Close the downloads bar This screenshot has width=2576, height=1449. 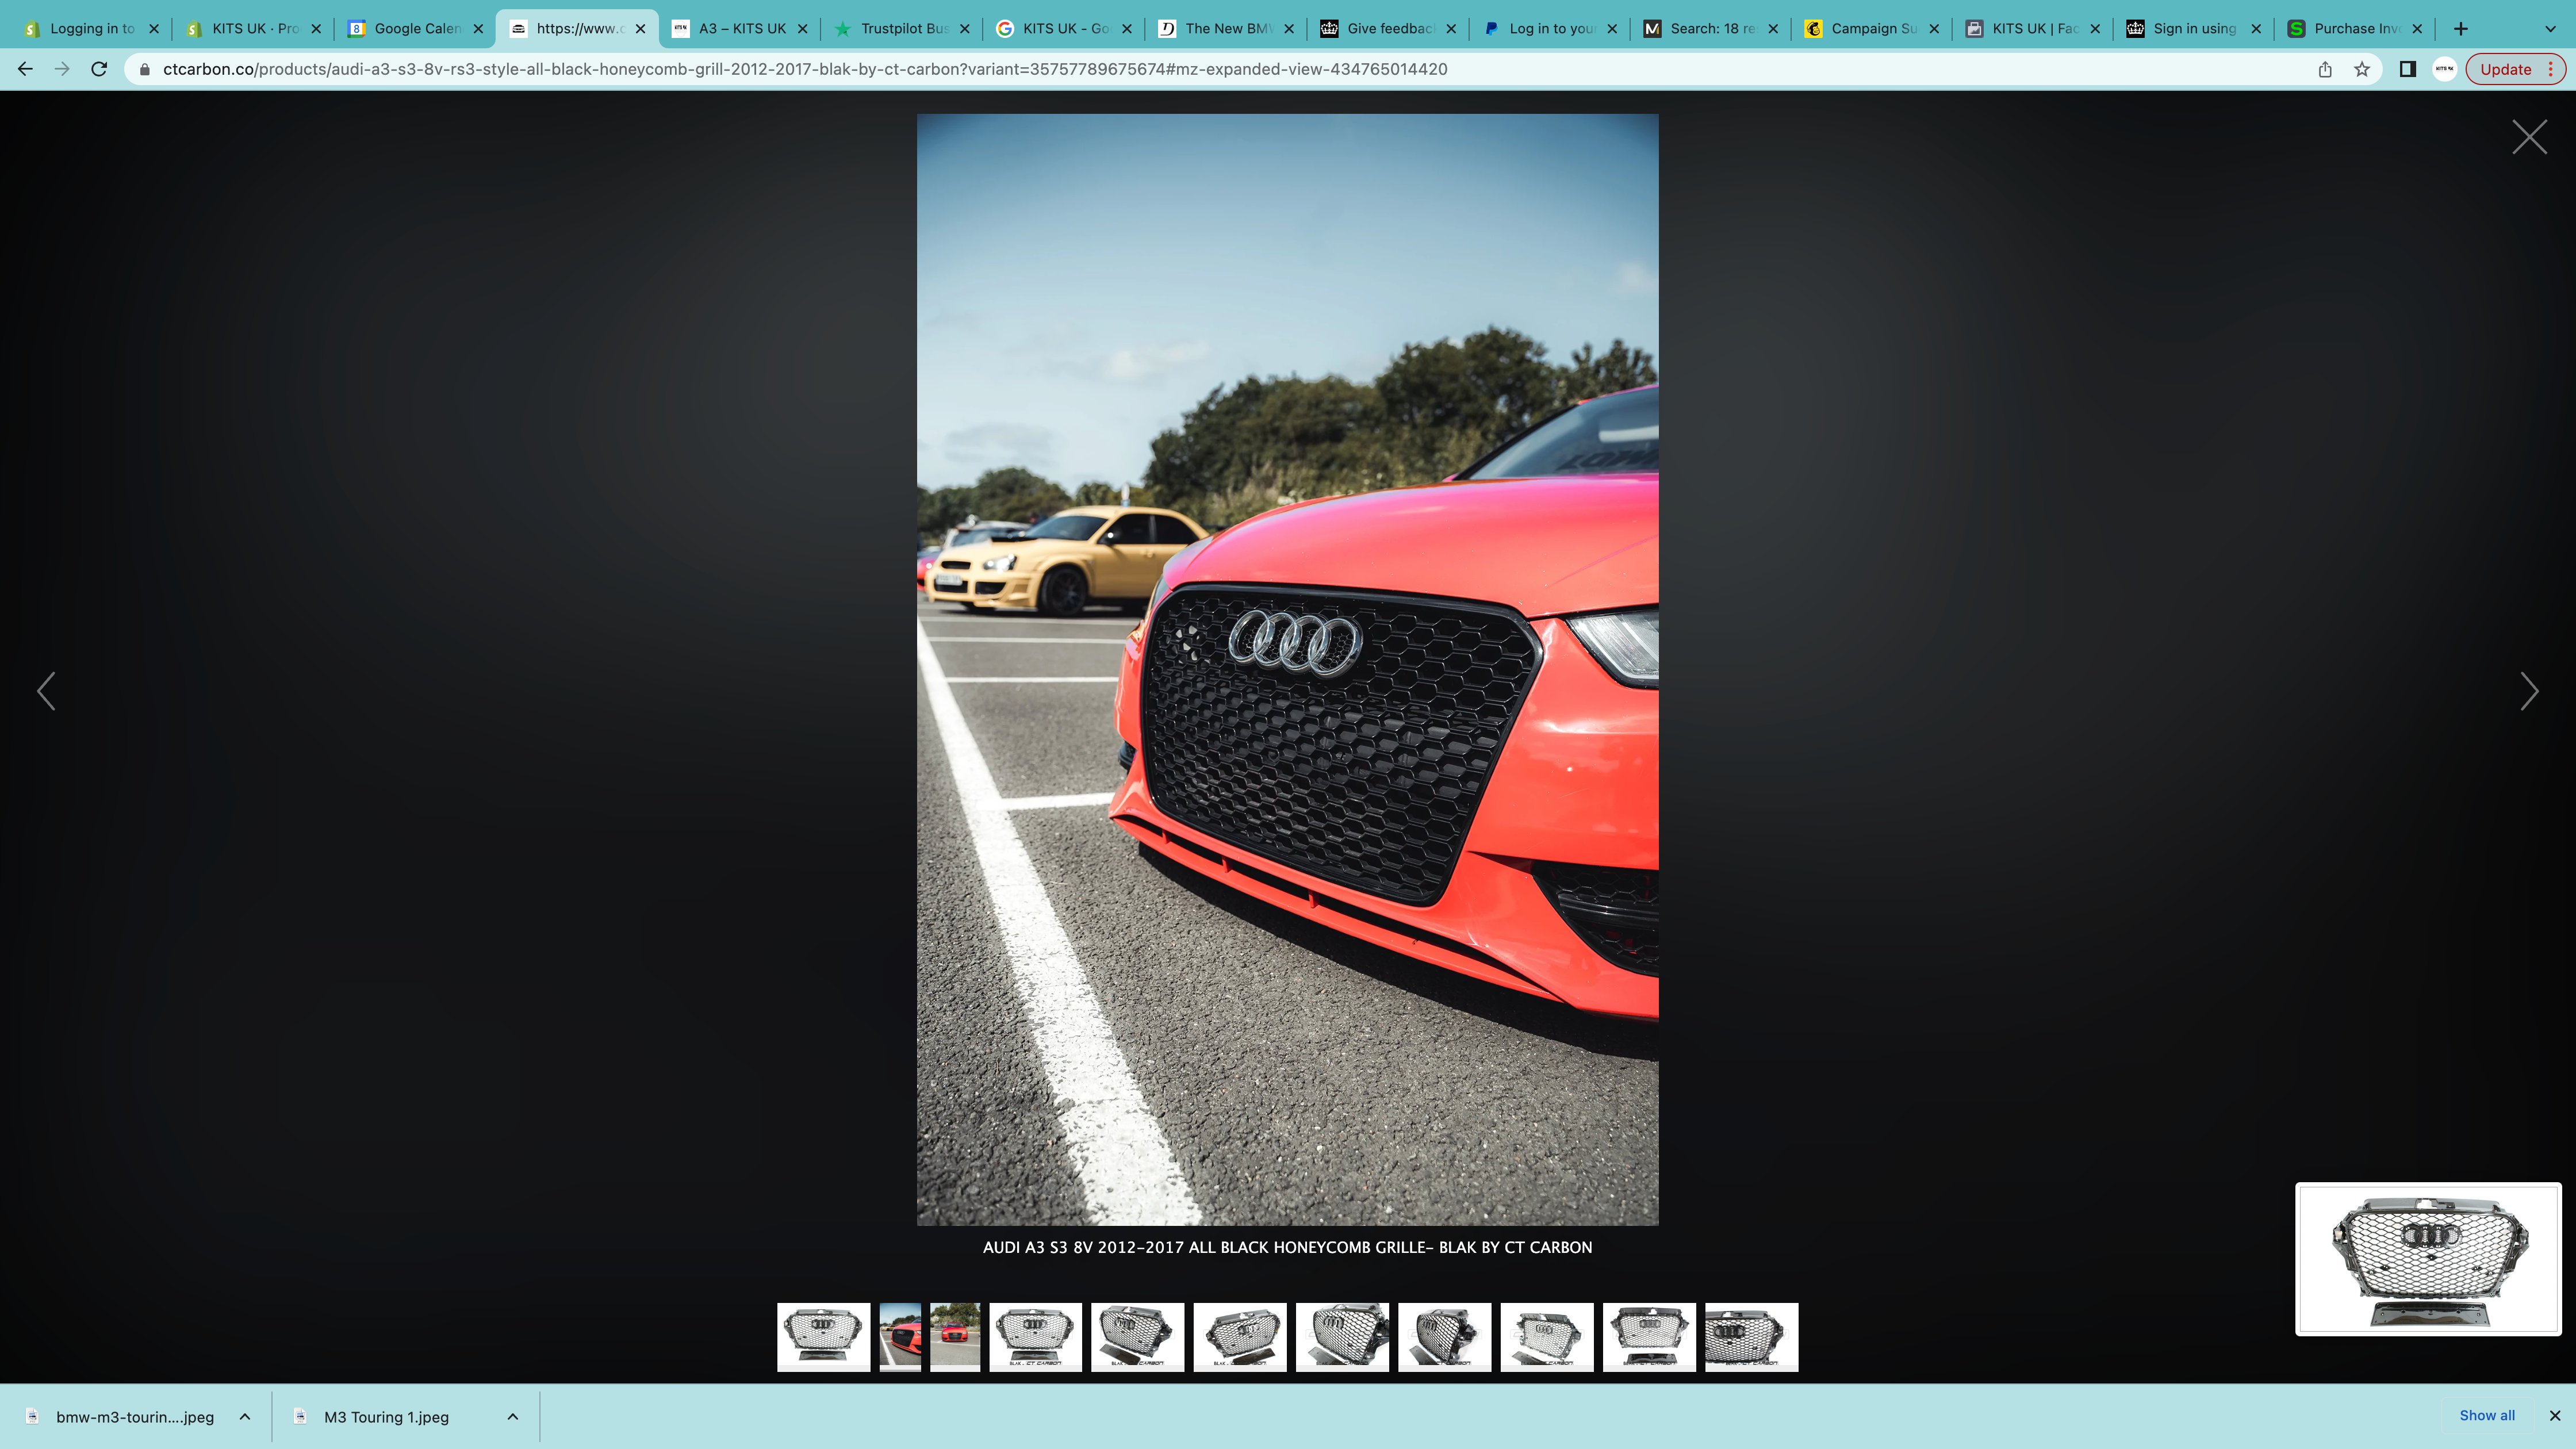tap(2555, 1415)
